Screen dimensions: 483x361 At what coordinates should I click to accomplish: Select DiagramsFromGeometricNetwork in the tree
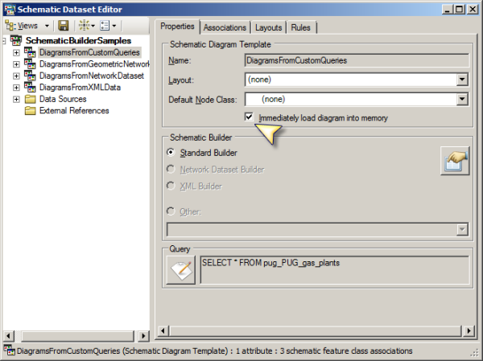point(94,64)
